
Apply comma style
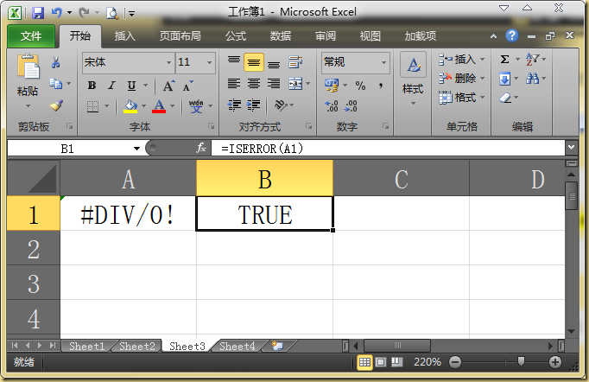point(381,86)
